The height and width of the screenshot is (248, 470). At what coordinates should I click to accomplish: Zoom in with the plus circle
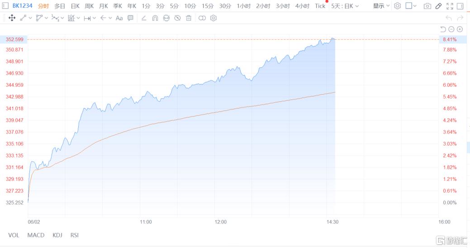[x=460, y=29]
